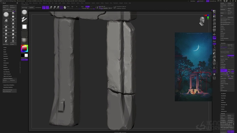Select the ClayBuildup brush thumbnail

click(x=13, y=17)
